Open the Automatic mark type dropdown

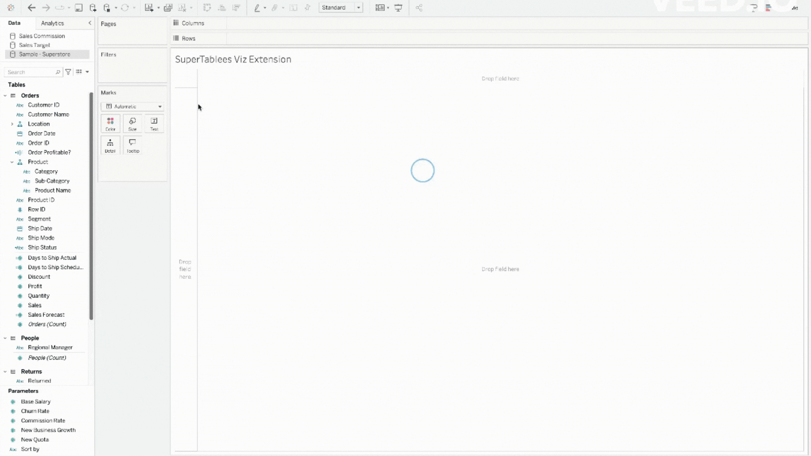(x=133, y=106)
